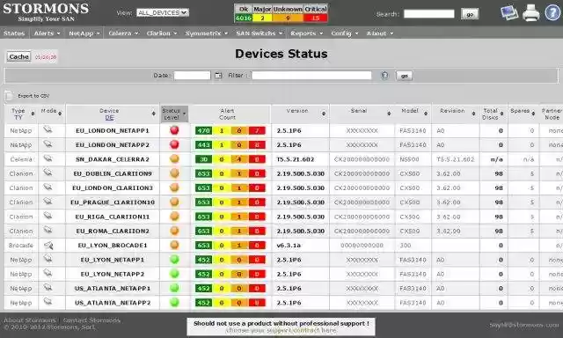Sort by Version column header

pos(300,114)
